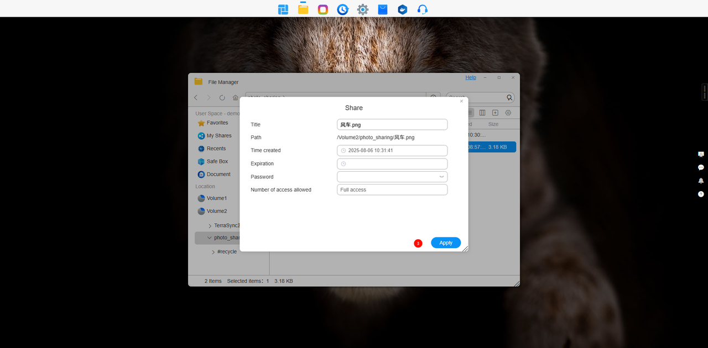Open the yellow File Manager dock icon

click(303, 9)
